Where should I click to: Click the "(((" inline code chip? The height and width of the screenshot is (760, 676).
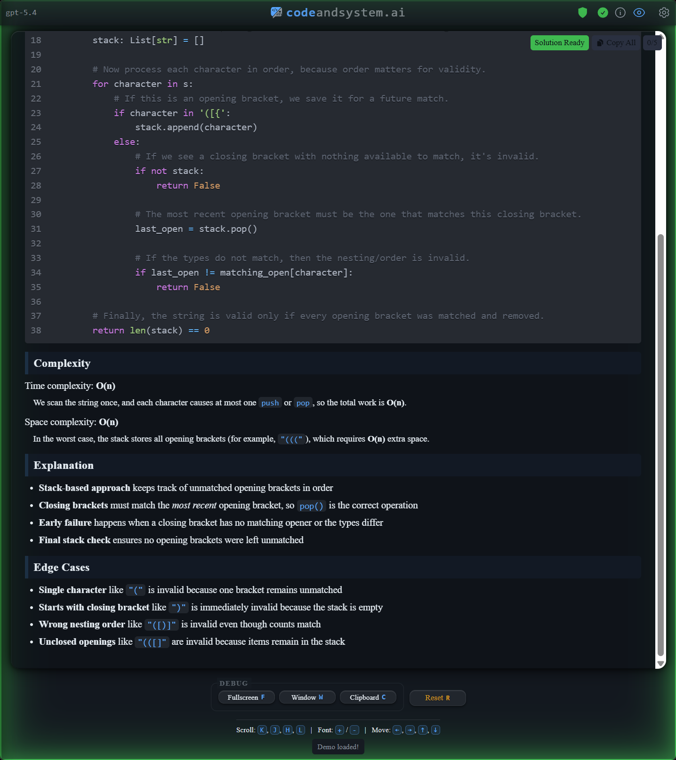pos(291,439)
